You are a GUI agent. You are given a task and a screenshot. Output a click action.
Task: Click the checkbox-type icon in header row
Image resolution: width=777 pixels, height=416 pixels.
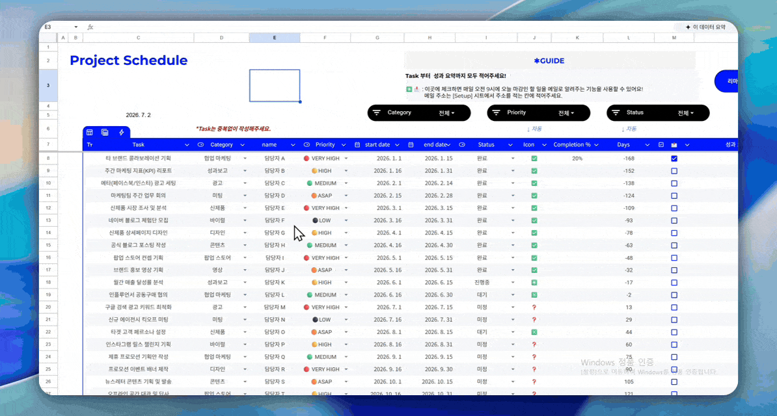click(x=661, y=144)
